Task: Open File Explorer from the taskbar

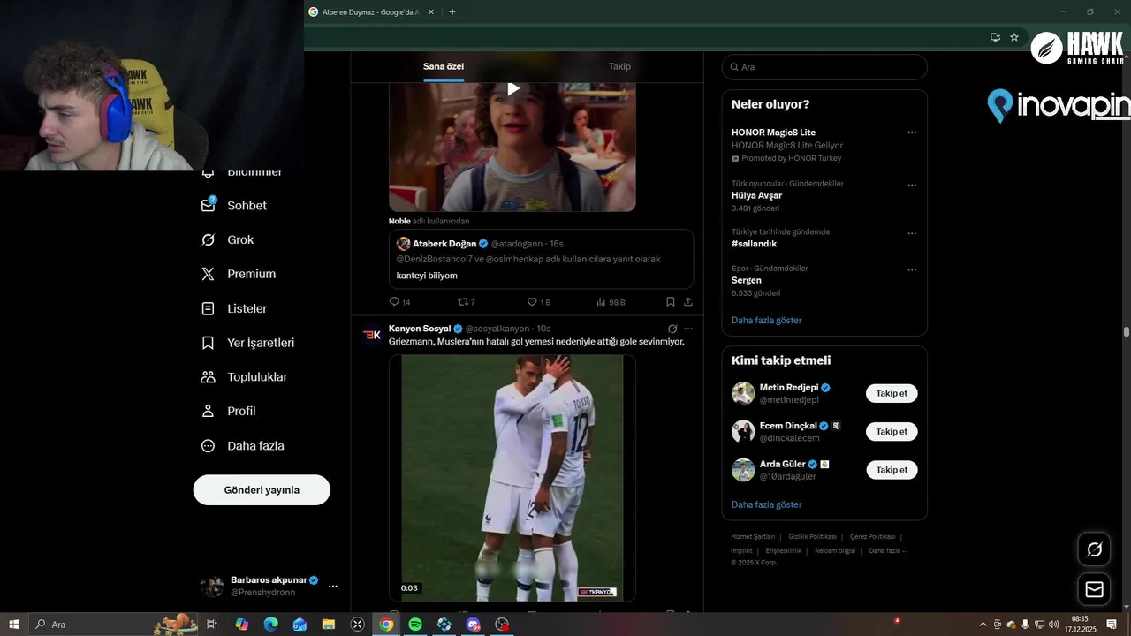Action: pyautogui.click(x=329, y=625)
